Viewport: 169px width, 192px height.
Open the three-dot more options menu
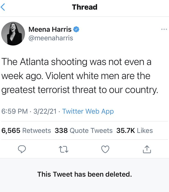[x=164, y=29]
